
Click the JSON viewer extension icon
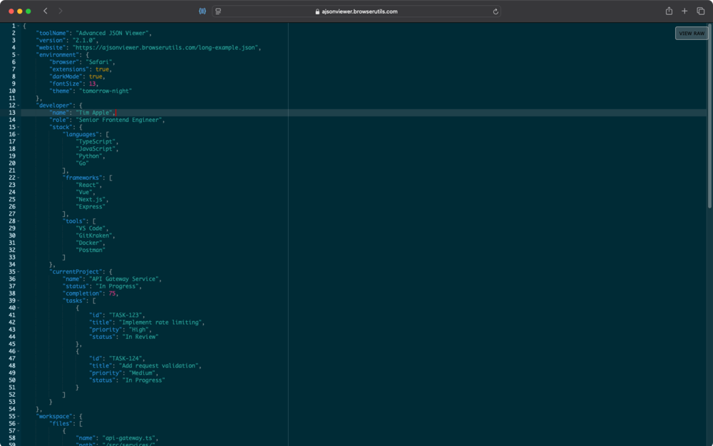click(x=203, y=11)
